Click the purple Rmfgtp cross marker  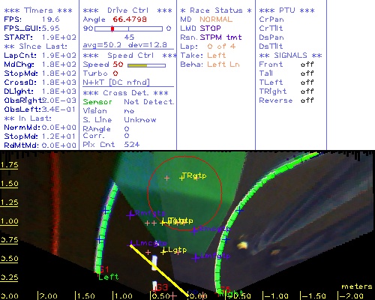tap(130, 214)
